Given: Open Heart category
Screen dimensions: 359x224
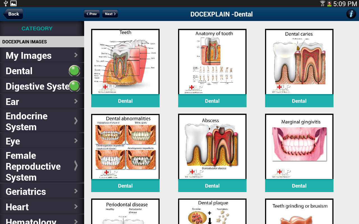Looking at the screenshot, I should coord(42,207).
